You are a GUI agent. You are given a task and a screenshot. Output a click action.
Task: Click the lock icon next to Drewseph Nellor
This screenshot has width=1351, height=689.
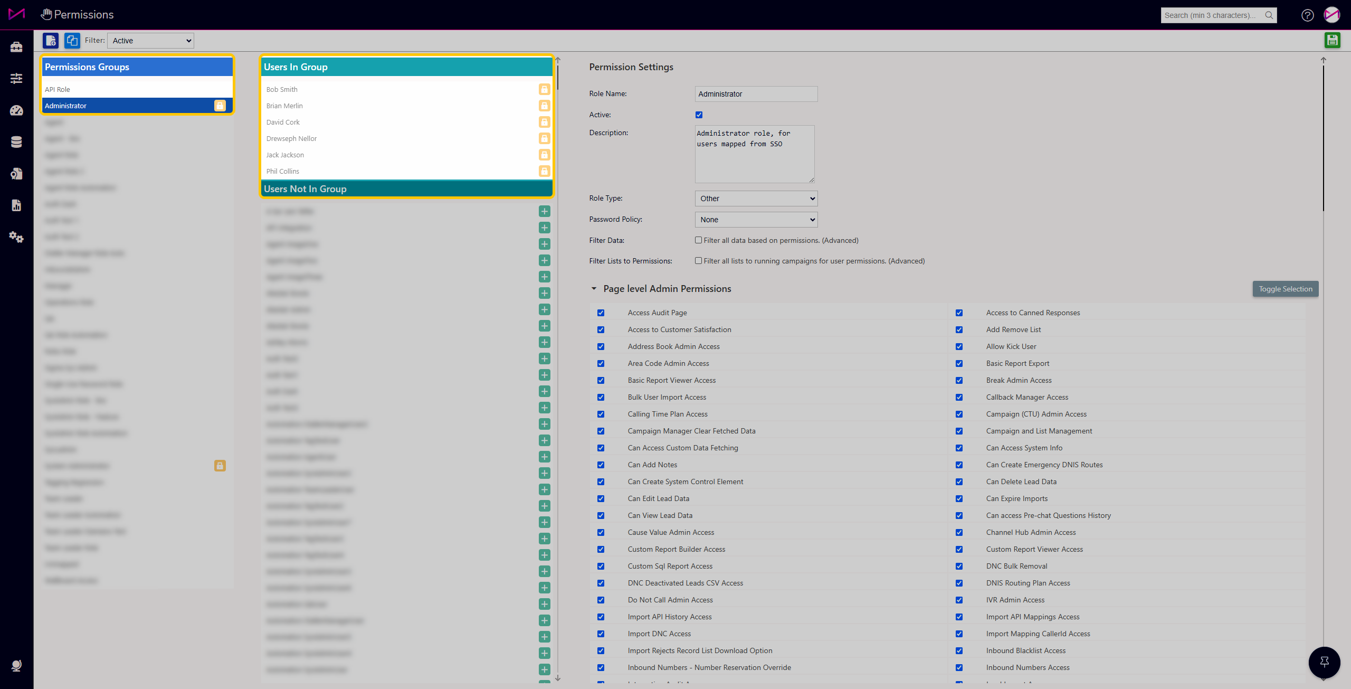click(x=544, y=138)
